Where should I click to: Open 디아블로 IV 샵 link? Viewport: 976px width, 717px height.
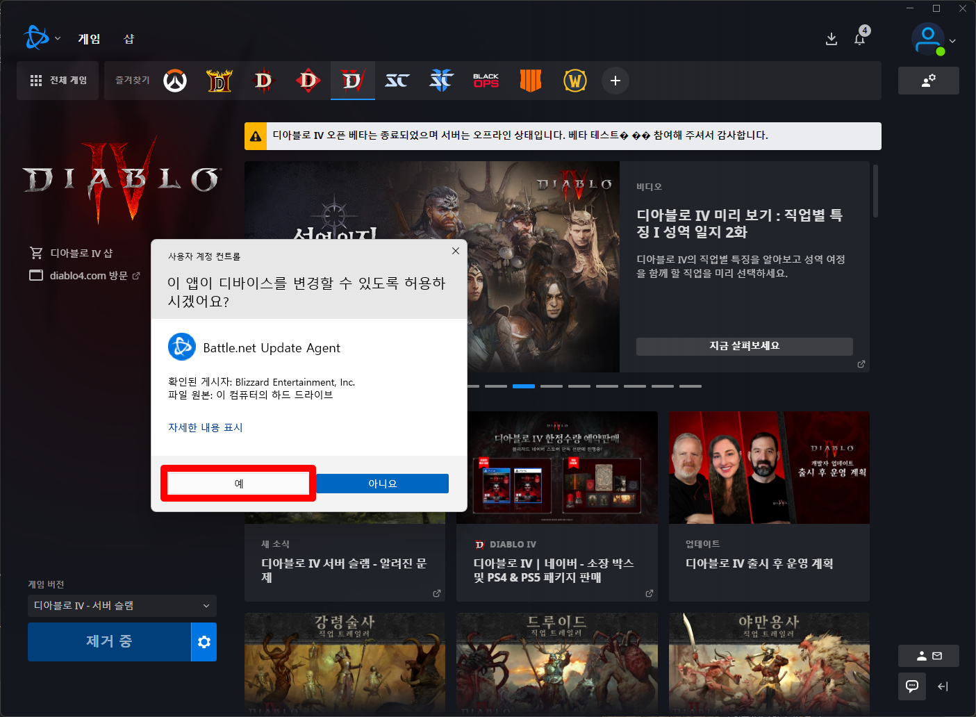71,253
